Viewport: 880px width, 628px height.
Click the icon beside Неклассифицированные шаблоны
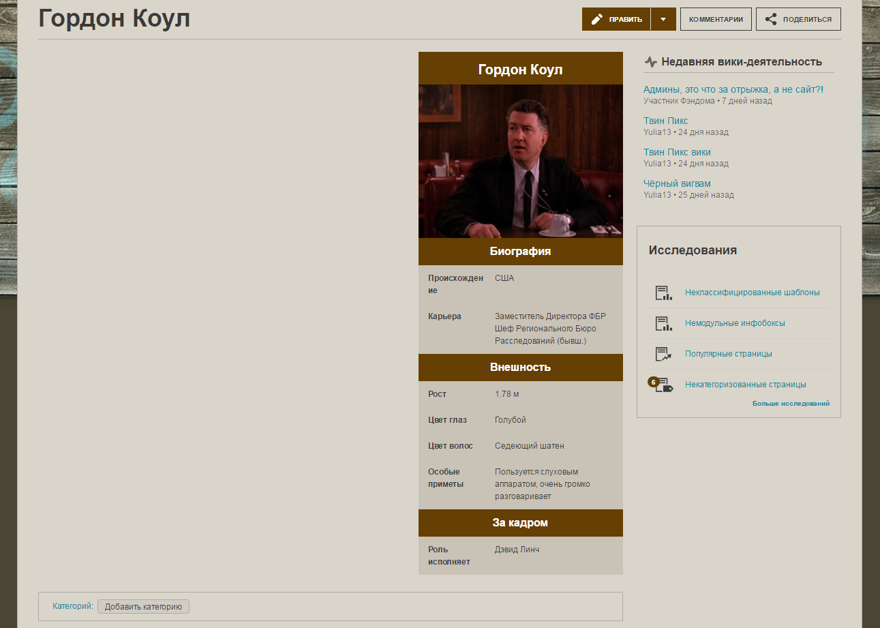tap(663, 293)
